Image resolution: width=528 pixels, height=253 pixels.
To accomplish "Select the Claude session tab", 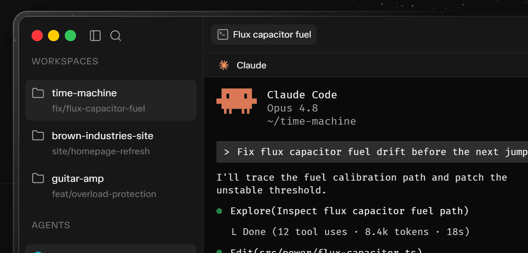I will [x=242, y=65].
